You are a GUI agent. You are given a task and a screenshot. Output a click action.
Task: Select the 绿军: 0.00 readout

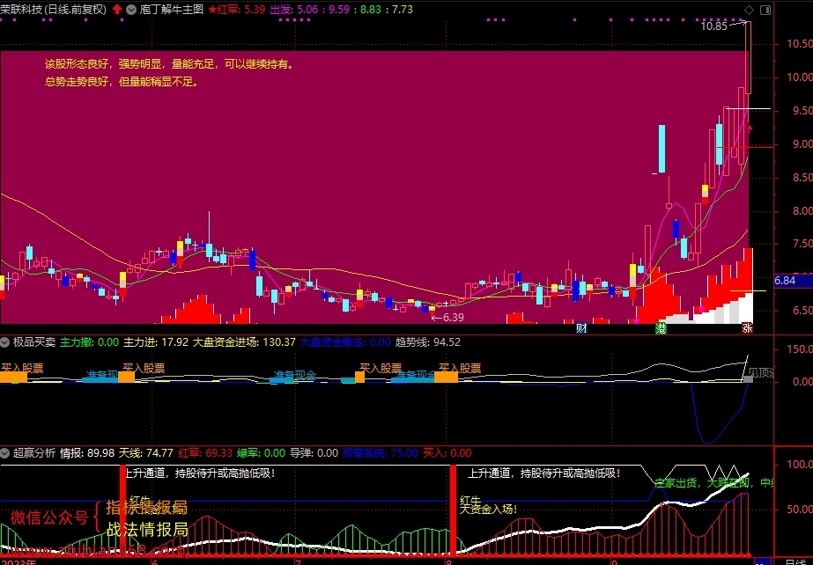pos(262,453)
